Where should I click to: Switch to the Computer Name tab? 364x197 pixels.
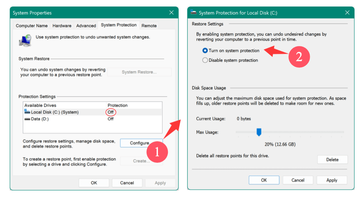32,26
